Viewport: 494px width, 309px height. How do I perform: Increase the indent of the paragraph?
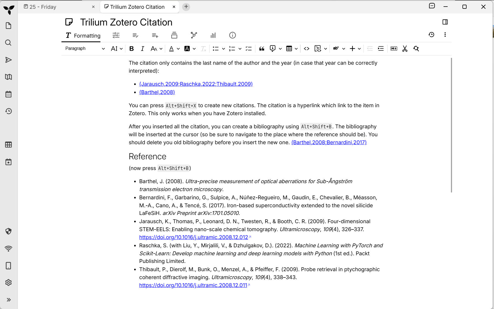(381, 49)
